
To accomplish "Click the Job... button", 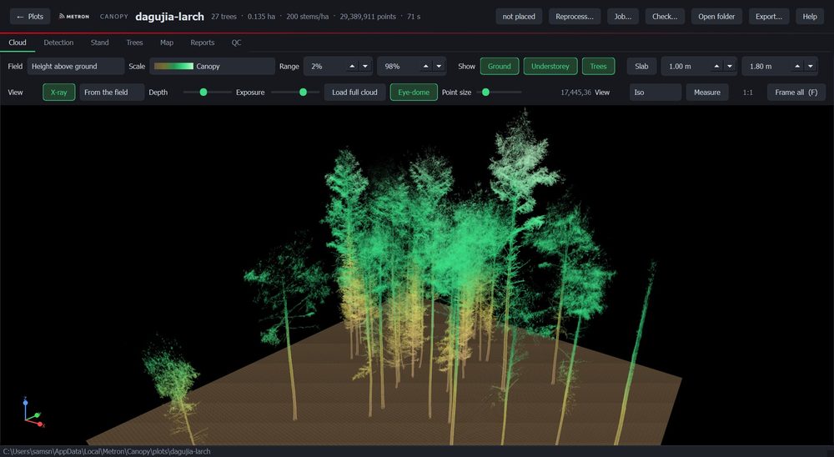I will 623,17.
